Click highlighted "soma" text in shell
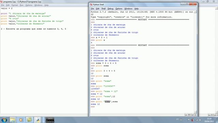Image resolution: width=218 pixels, height=123 pixels. [107, 102]
